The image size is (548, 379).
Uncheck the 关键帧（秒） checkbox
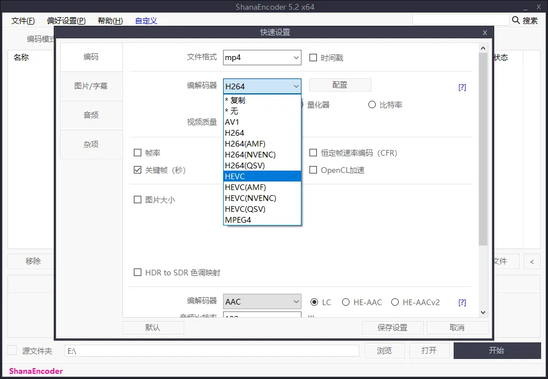click(138, 169)
